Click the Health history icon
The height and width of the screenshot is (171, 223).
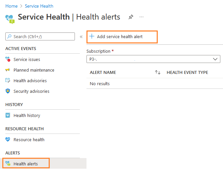[8, 115]
